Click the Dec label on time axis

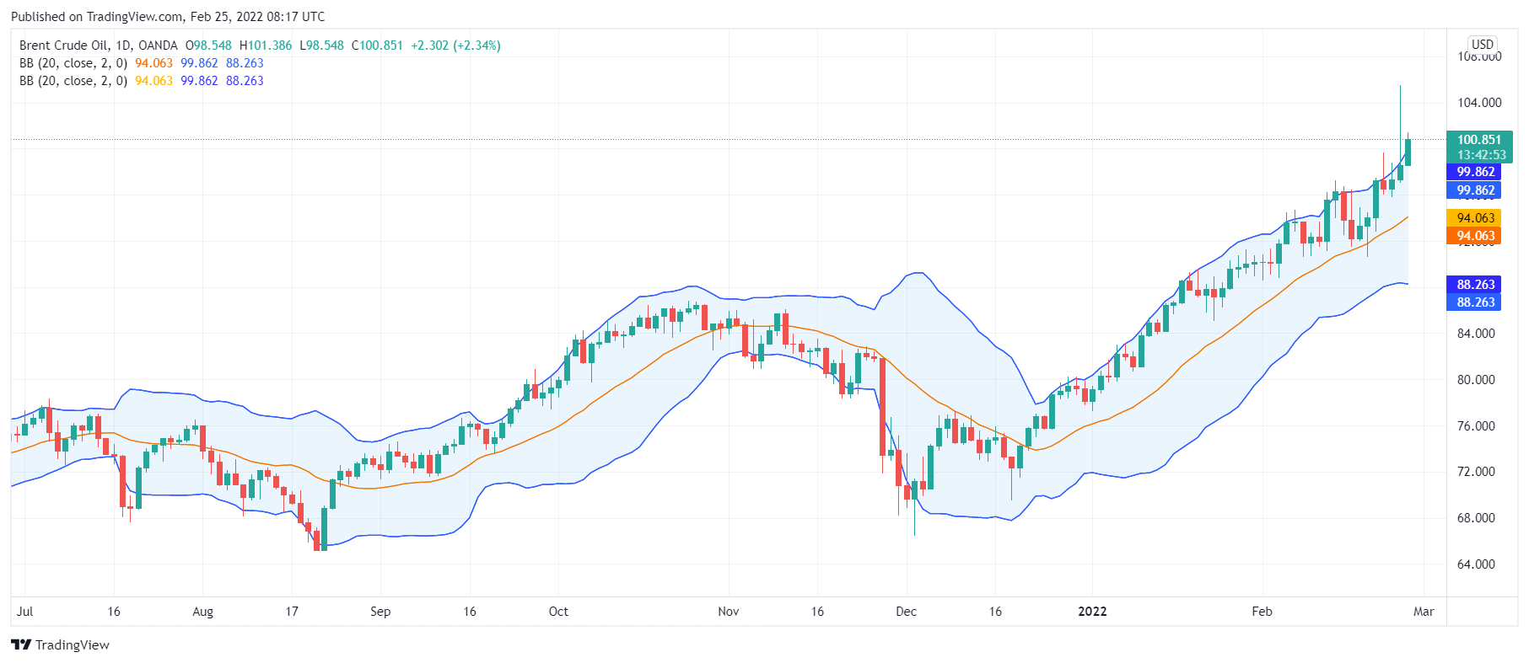(x=907, y=612)
